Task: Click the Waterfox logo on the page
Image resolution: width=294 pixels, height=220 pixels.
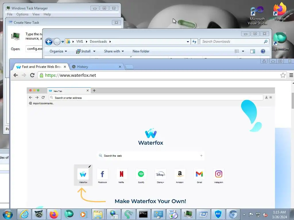Action: pyautogui.click(x=150, y=137)
